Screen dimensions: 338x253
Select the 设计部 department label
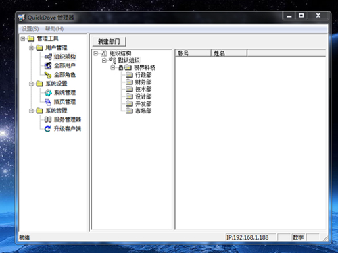(x=143, y=96)
